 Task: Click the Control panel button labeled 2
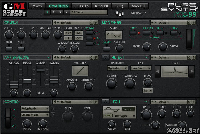[53, 115]
